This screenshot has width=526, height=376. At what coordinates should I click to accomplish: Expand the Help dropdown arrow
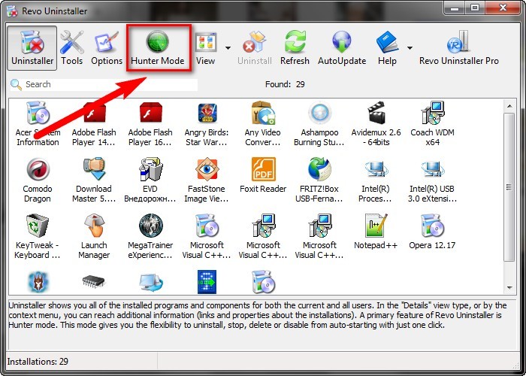[x=410, y=47]
